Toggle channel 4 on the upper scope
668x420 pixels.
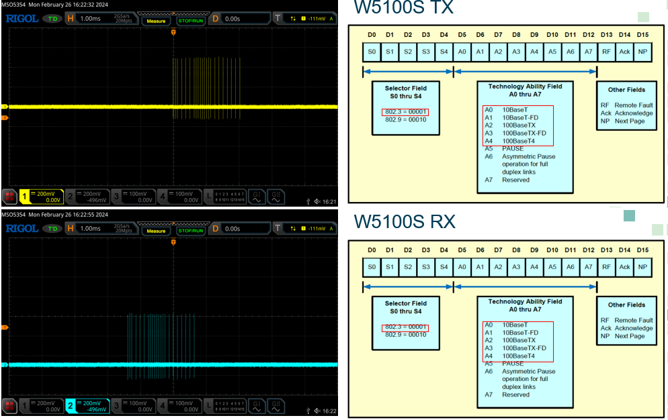(180, 197)
